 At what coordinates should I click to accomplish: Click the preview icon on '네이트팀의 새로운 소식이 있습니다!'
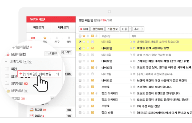[x=134, y=42]
